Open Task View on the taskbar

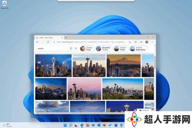[76, 125]
